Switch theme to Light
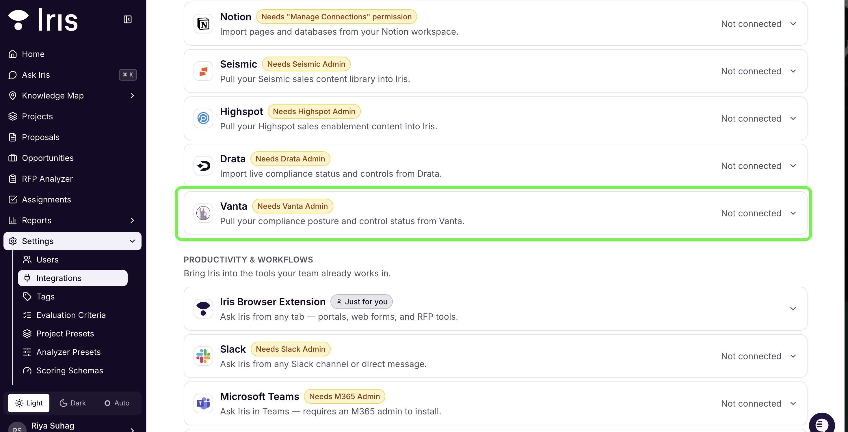Image resolution: width=848 pixels, height=432 pixels. [x=29, y=403]
